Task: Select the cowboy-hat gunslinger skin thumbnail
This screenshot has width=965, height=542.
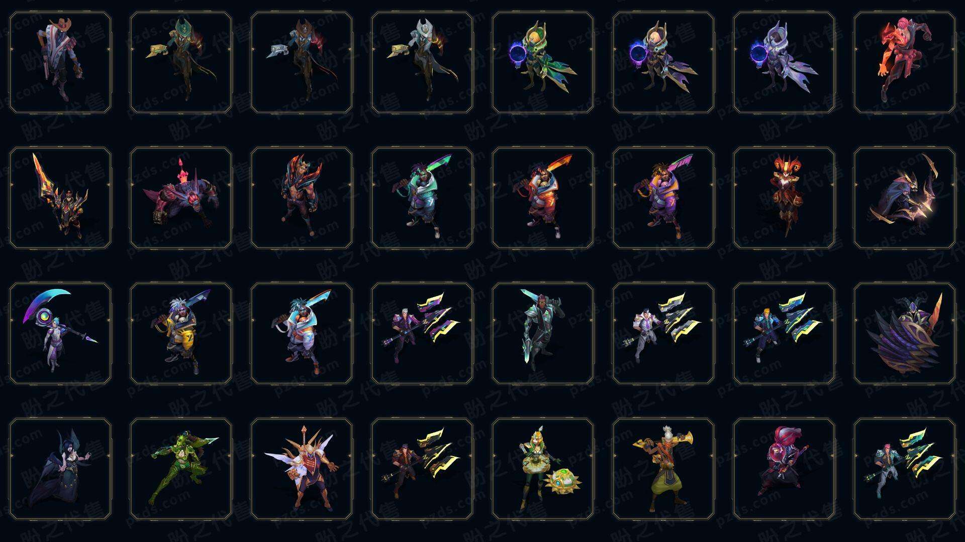Action: (60, 62)
